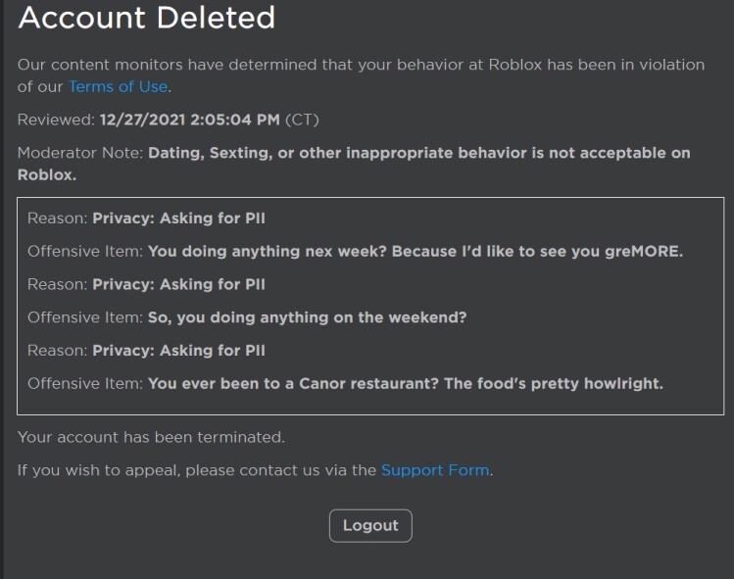Viewport: 734px width, 579px height.
Task: Click the 'Offensive Item:' label before the weekend message
Action: [85, 317]
